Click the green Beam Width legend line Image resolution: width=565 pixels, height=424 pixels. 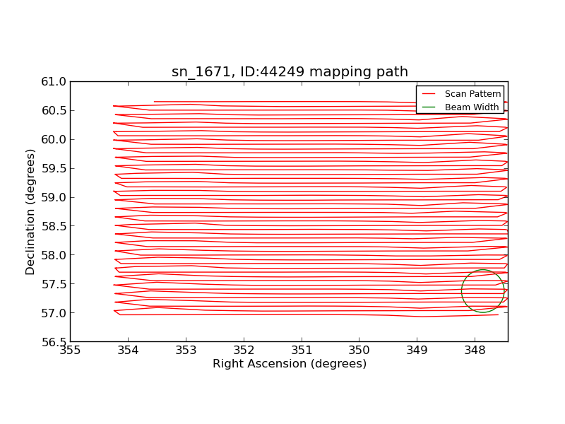(429, 107)
